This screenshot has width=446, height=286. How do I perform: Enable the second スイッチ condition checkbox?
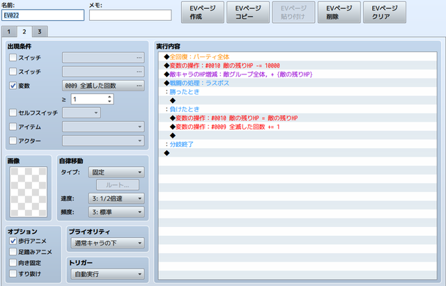13,71
